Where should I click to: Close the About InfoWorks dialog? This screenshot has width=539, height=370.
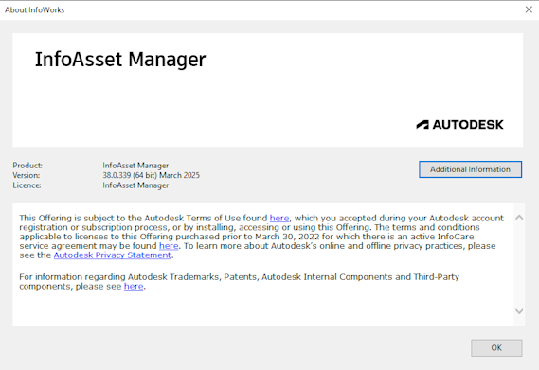[529, 9]
